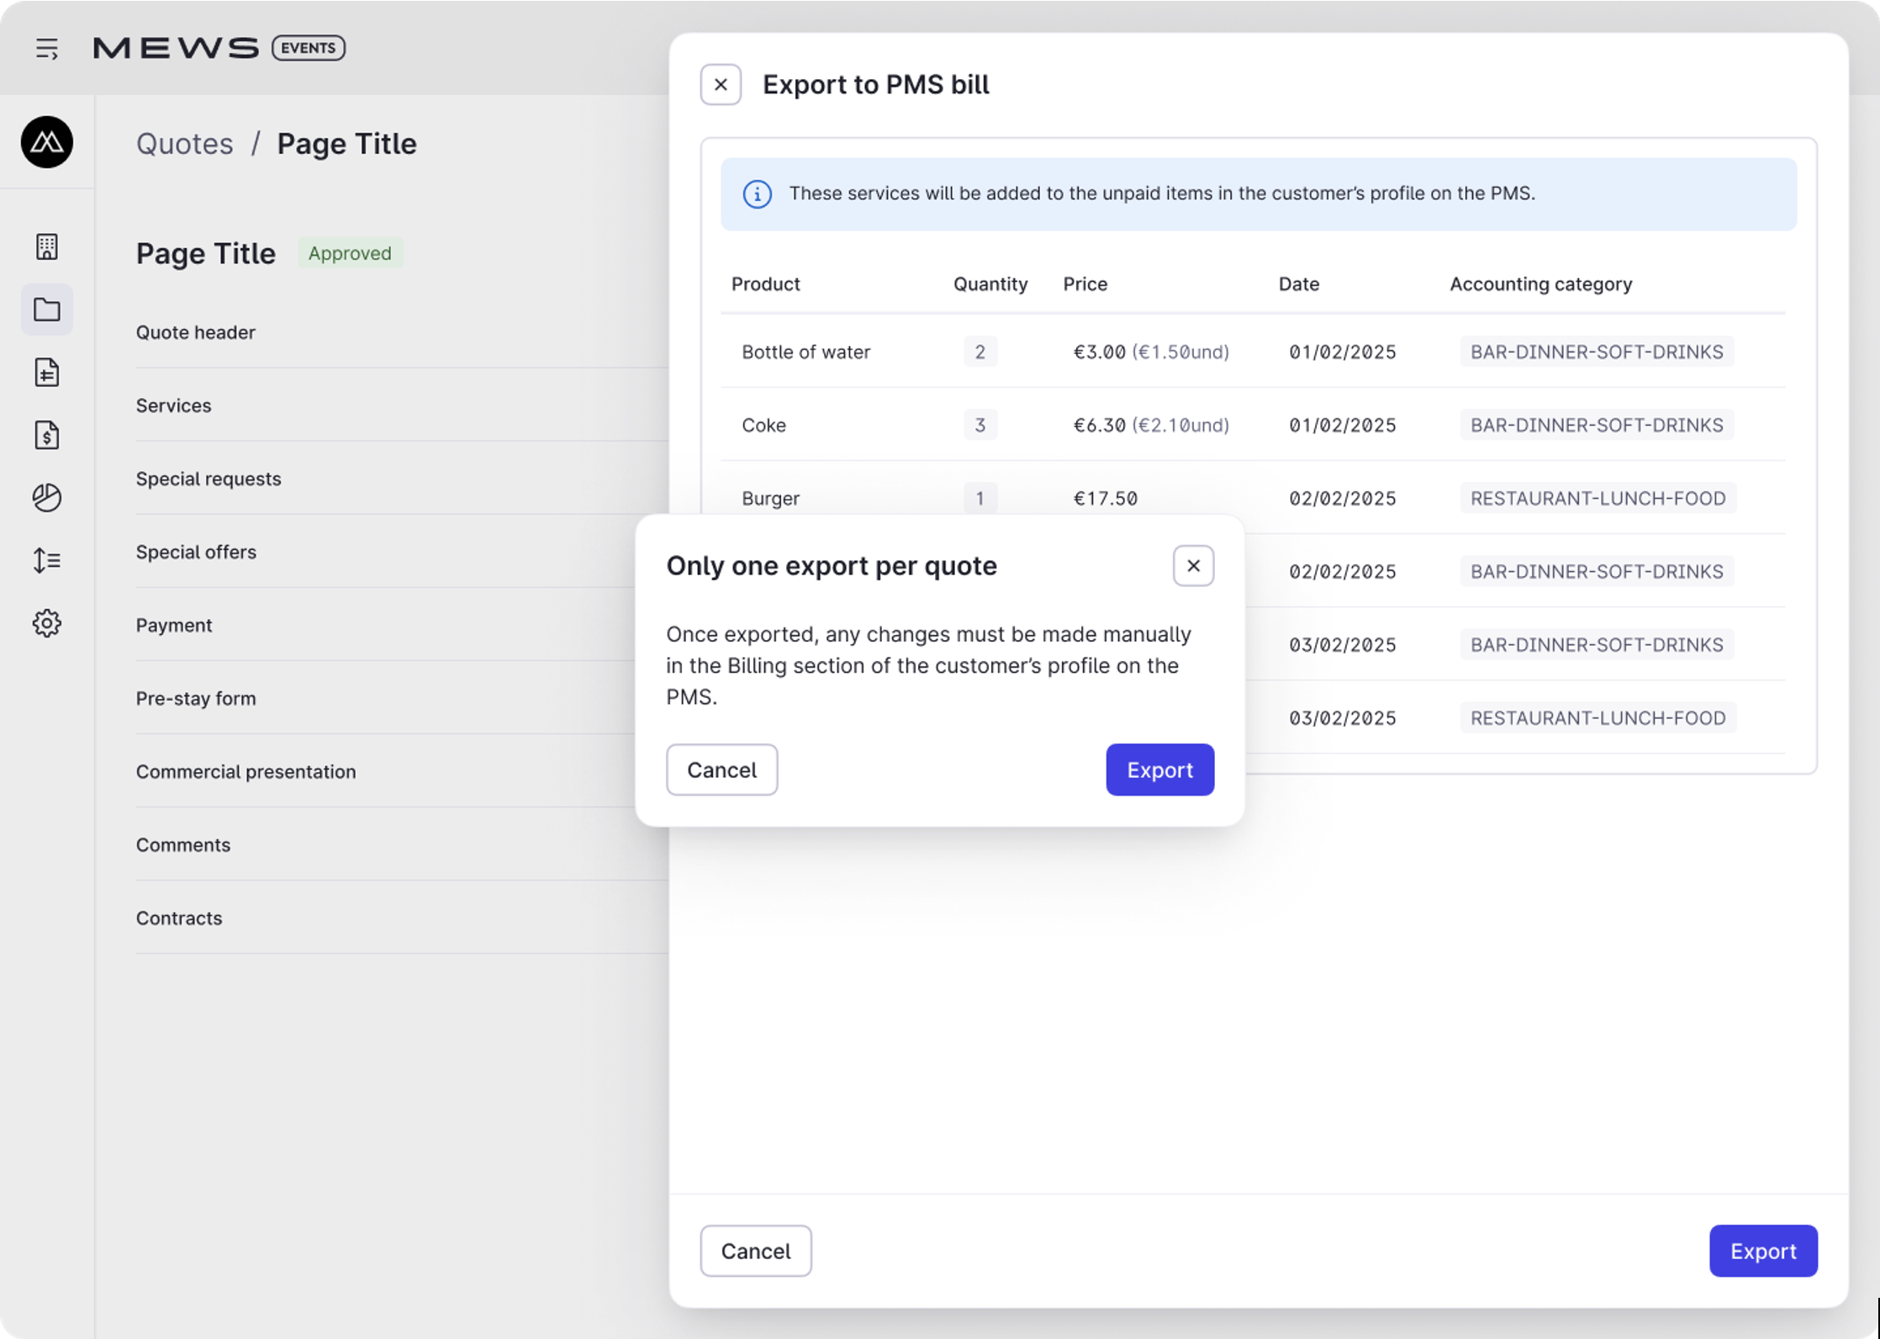Image resolution: width=1880 pixels, height=1339 pixels.
Task: Click the date in Bottle of water row
Action: tap(1342, 352)
